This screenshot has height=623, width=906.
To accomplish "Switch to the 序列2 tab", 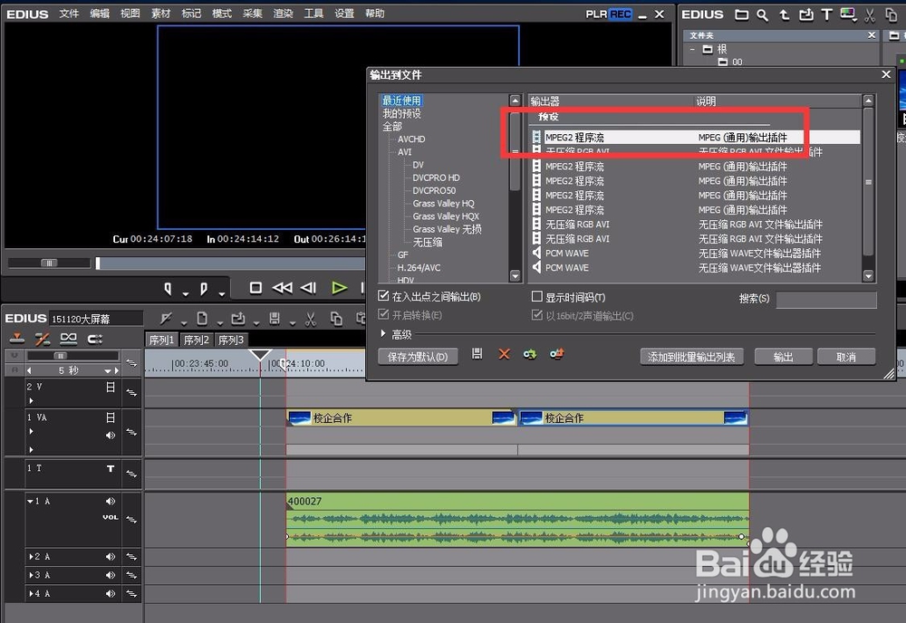I will [x=196, y=340].
